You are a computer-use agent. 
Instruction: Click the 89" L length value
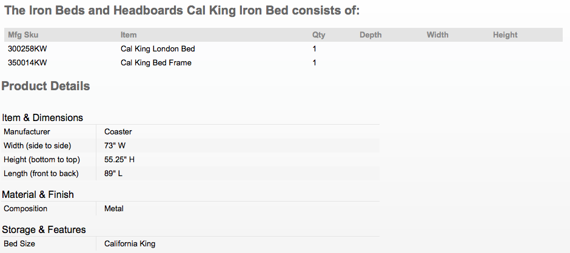pos(113,174)
